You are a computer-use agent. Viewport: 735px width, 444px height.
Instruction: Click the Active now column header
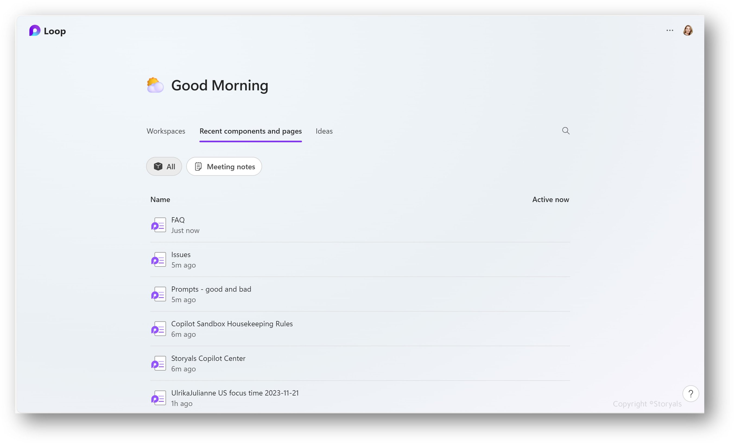550,199
